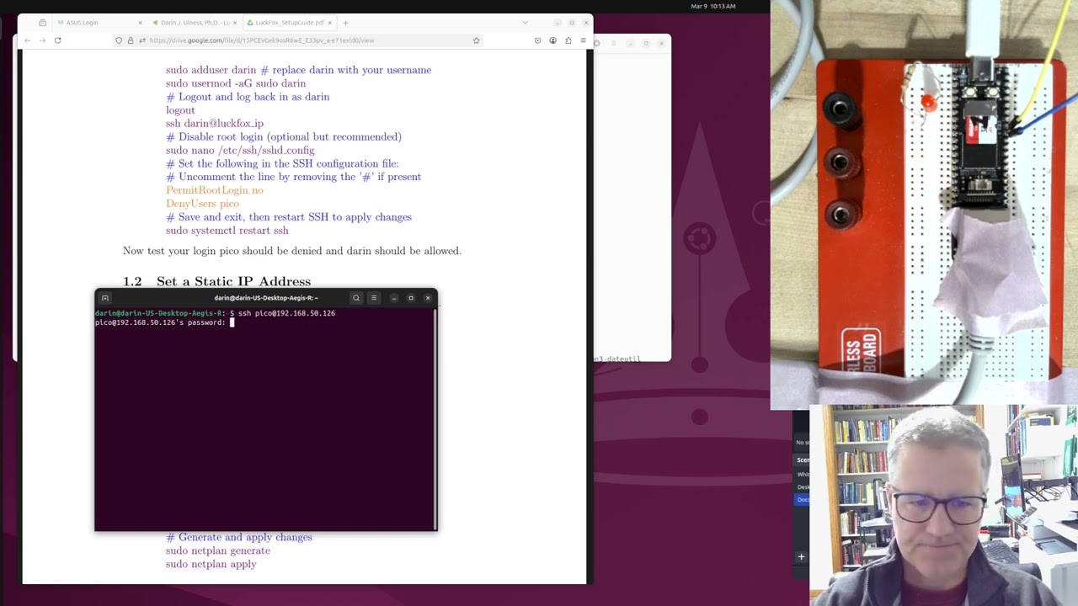
Task: Click 'sudo nano /etc/ssh/sshd_config' line
Action: coord(240,151)
